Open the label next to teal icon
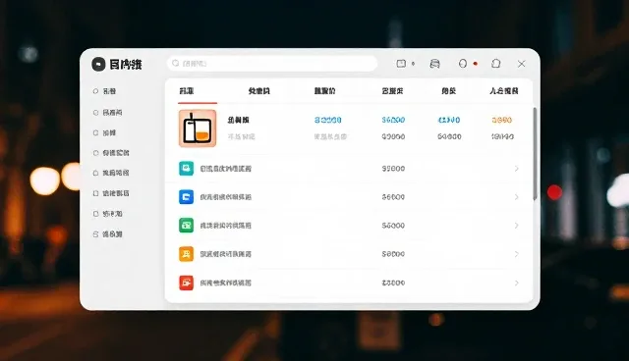The image size is (629, 361). [x=226, y=169]
